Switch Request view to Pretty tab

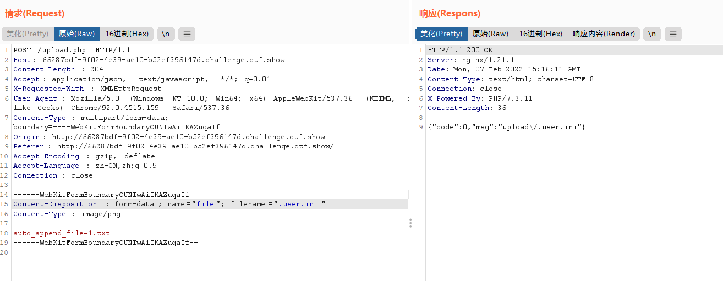[28, 34]
